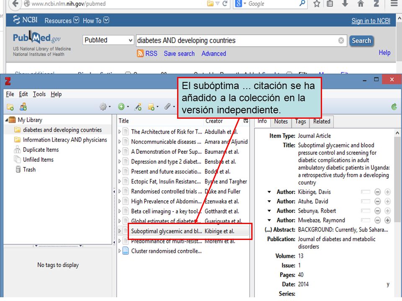Bookmark this page with the star icon
402x301 pixels.
tap(317, 4)
